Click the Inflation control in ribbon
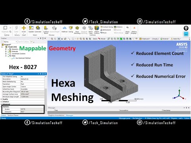Image resolution: width=191 pixels, height=143 pixels. pos(118,27)
